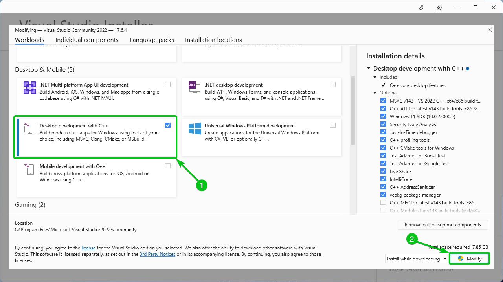Click the .NET Multi-platform App UI workload icon
The height and width of the screenshot is (282, 503).
pos(29,88)
